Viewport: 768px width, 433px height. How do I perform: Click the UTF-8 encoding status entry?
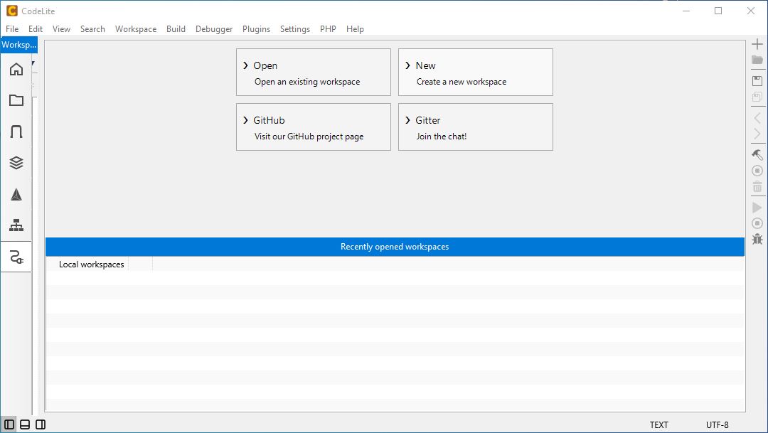coord(717,424)
